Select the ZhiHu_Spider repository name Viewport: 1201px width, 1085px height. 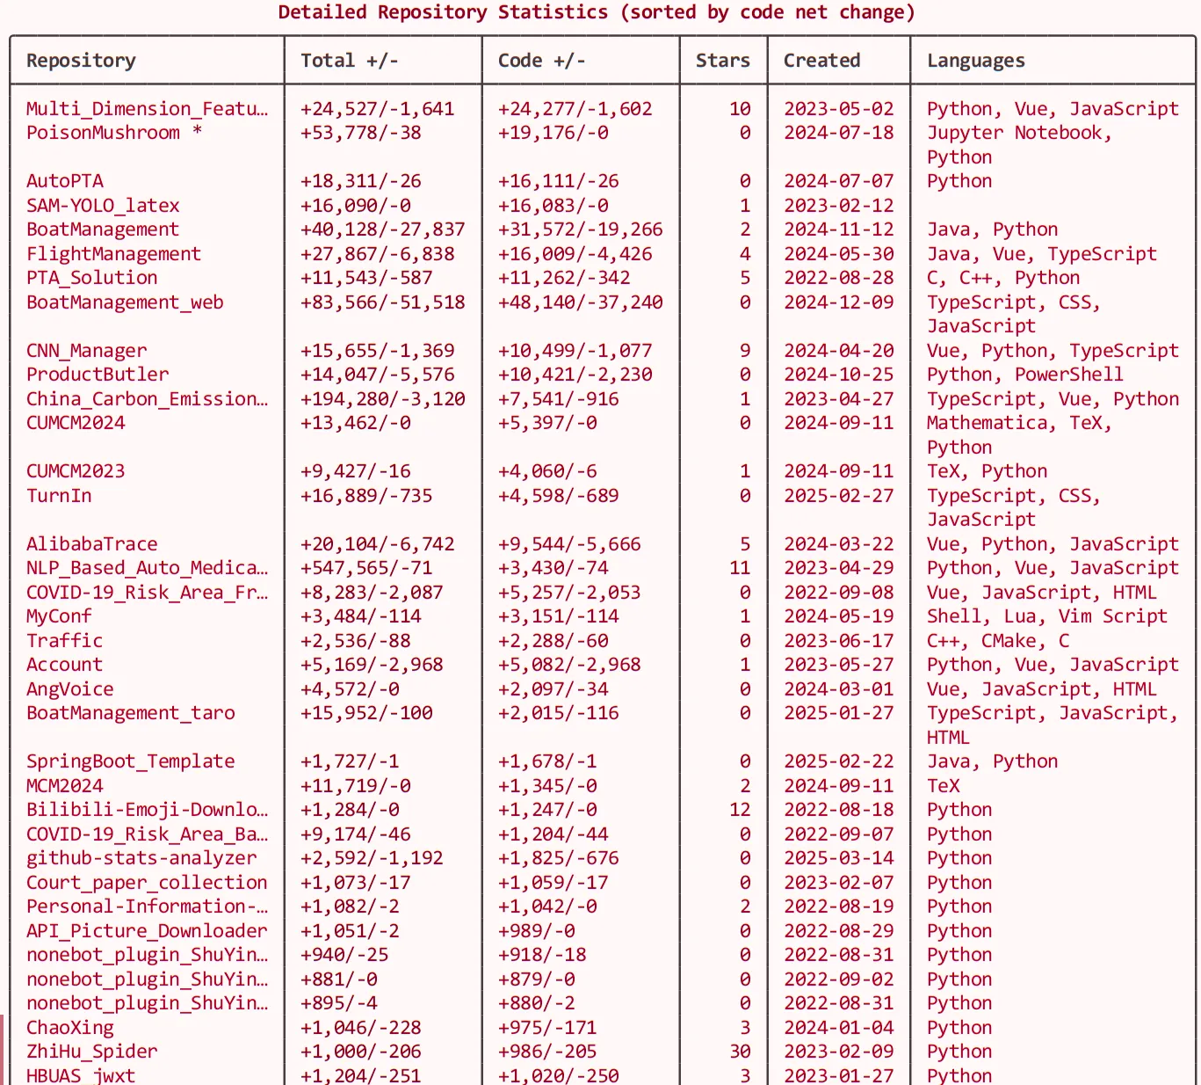coord(92,1052)
